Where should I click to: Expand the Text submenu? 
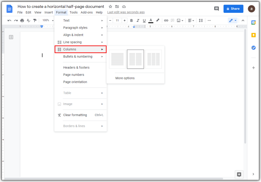click(81, 20)
